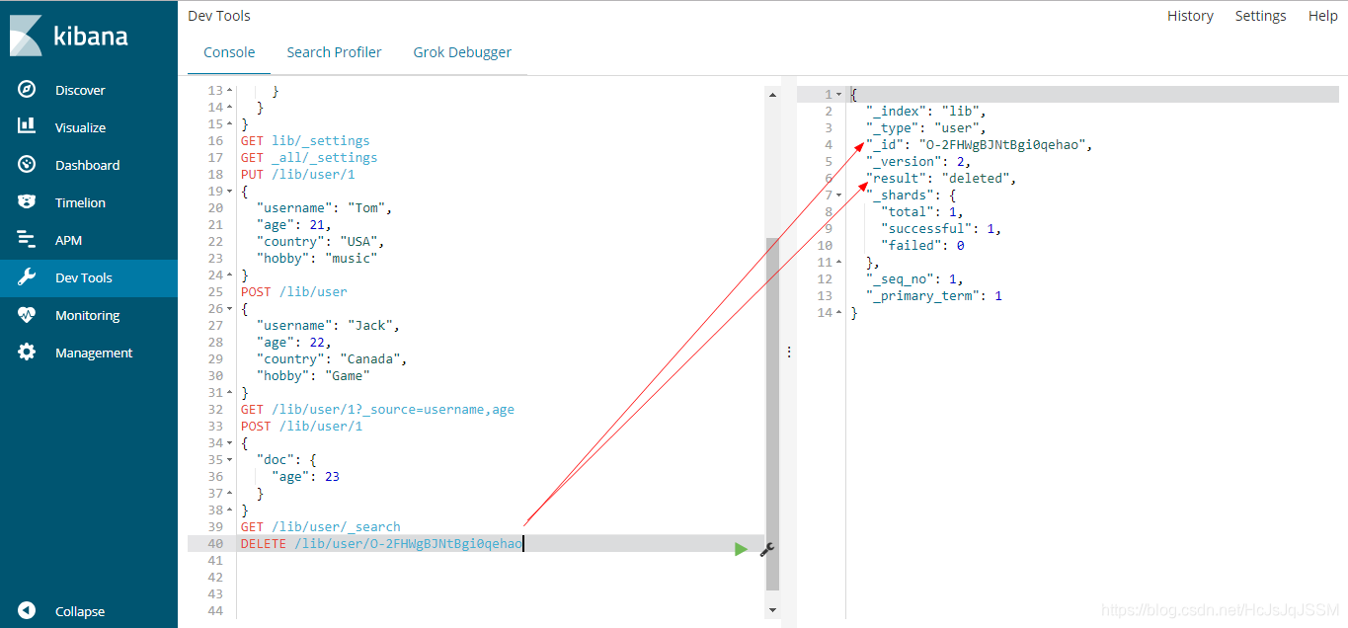1348x628 pixels.
Task: Click the Collapse sidebar arrow icon
Action: 27,611
